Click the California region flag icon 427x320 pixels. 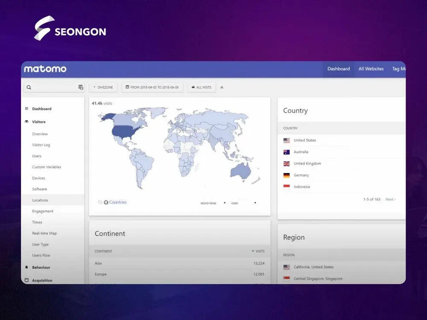(x=287, y=267)
